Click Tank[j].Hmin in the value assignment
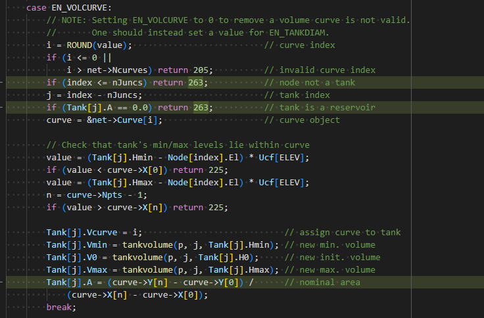The image size is (484, 318). coord(122,158)
